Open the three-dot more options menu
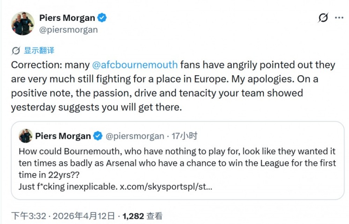This screenshot has width=349, height=224. coord(339,18)
